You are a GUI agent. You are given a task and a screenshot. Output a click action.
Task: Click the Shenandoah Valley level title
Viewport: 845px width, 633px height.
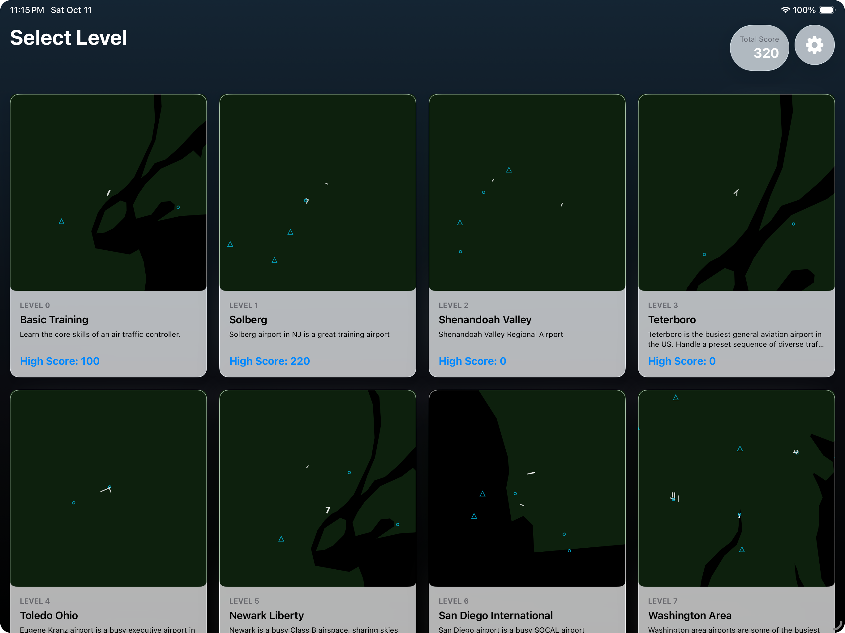(485, 320)
